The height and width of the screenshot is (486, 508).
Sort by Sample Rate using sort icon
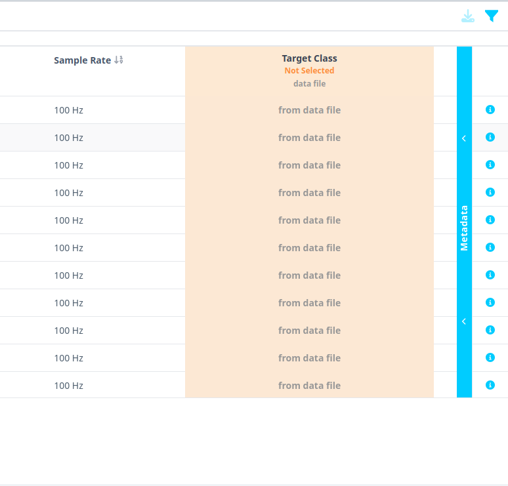coord(119,60)
